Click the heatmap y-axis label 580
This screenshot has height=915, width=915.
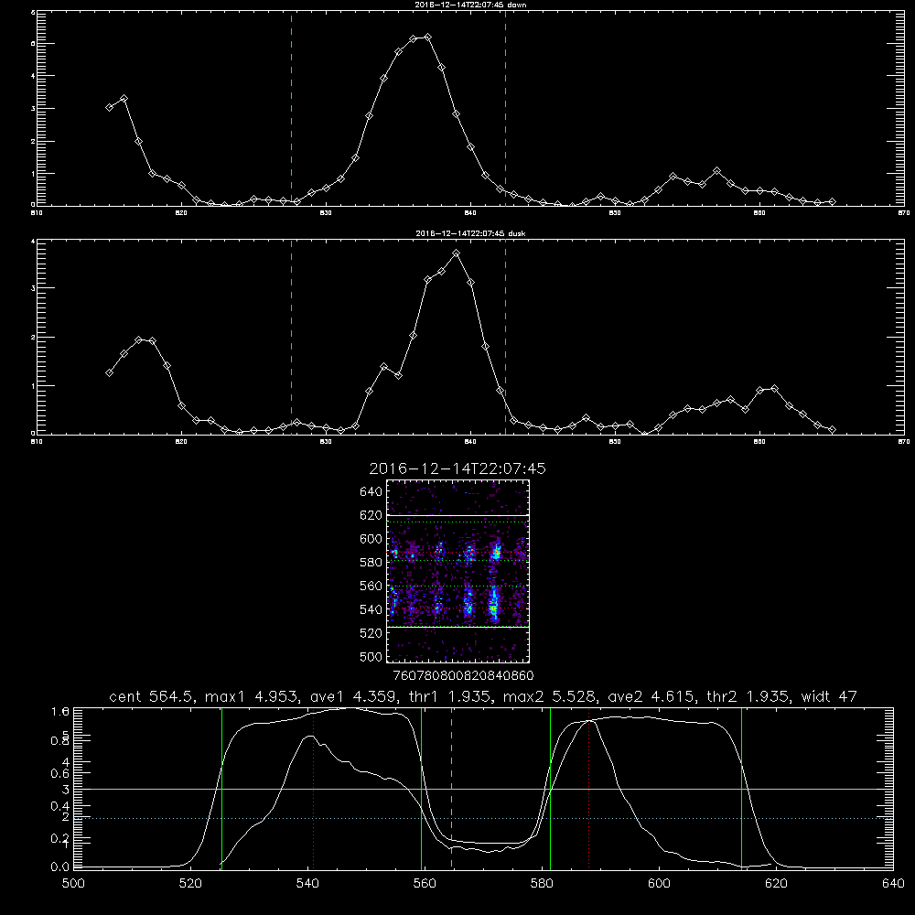coord(371,563)
